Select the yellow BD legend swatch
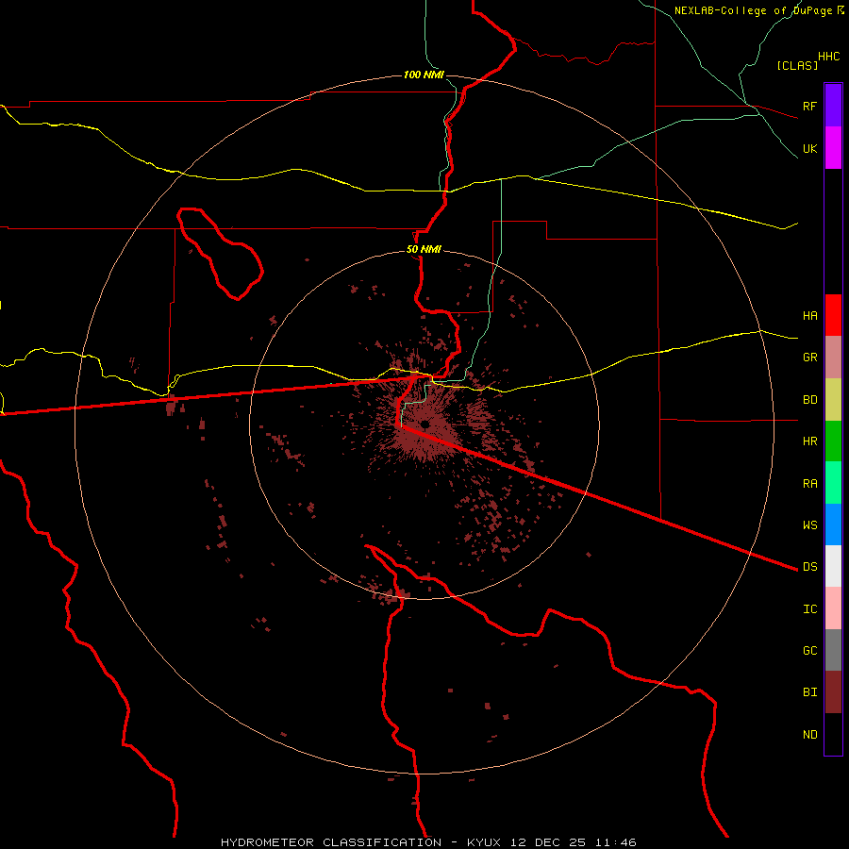 pos(833,400)
